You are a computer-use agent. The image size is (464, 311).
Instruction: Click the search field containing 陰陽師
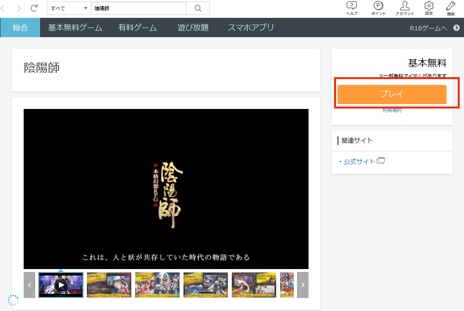[139, 8]
